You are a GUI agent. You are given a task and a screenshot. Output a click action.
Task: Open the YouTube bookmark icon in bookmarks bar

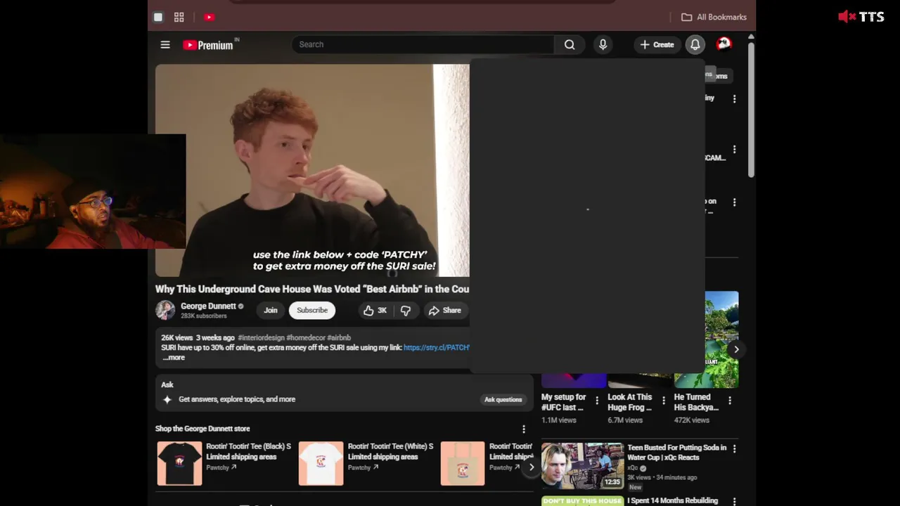tap(209, 17)
